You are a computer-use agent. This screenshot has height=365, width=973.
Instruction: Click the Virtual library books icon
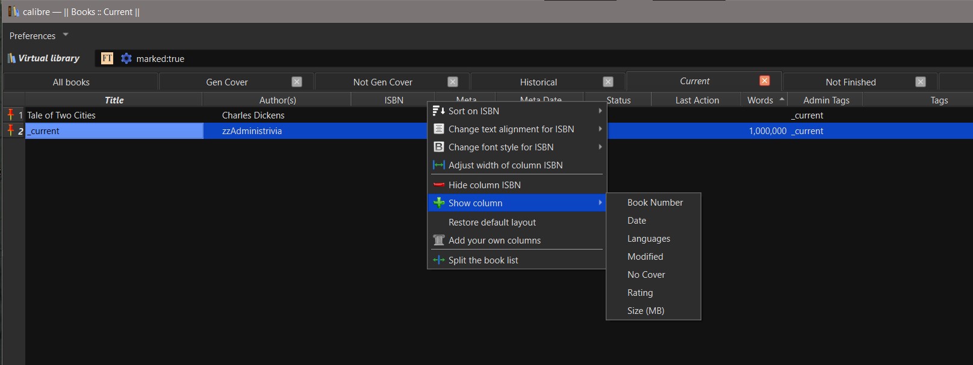tap(11, 58)
